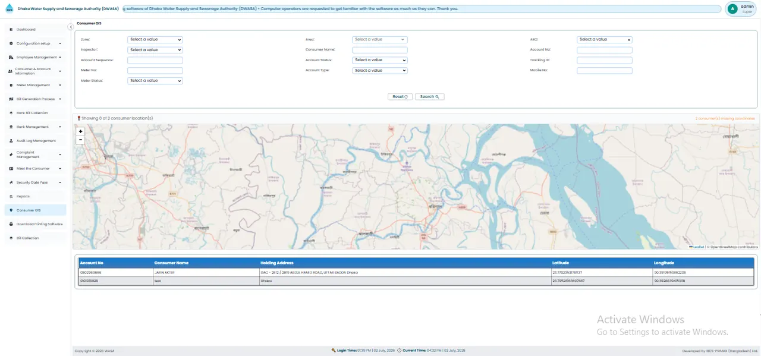
Task: Open the Leaflet attribution link
Action: click(697, 247)
